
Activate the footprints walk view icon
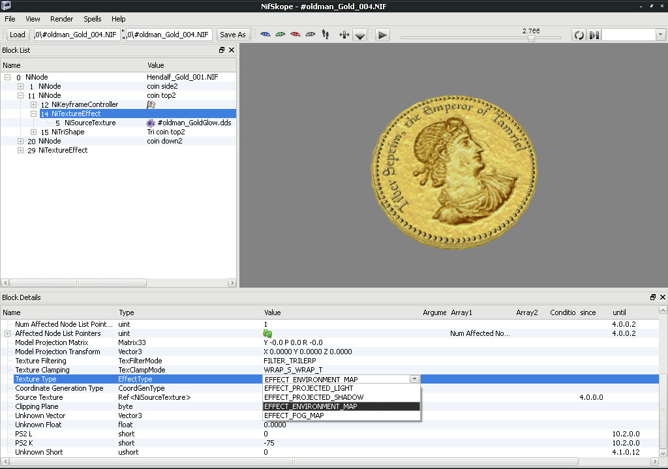[x=326, y=35]
